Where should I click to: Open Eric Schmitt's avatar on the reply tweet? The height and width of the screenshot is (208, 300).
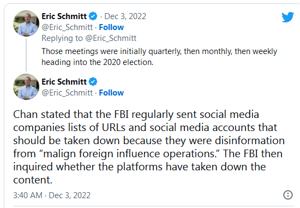point(26,23)
